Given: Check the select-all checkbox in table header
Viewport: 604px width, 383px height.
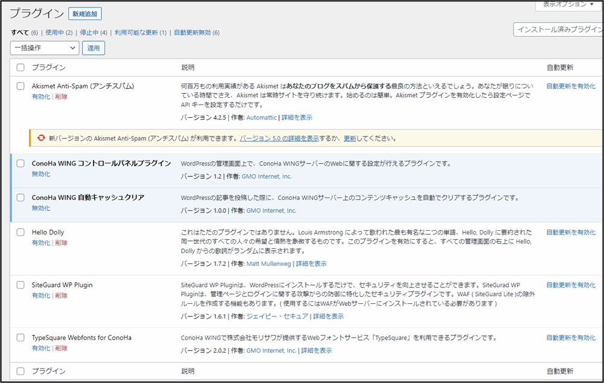Looking at the screenshot, I should click(21, 68).
